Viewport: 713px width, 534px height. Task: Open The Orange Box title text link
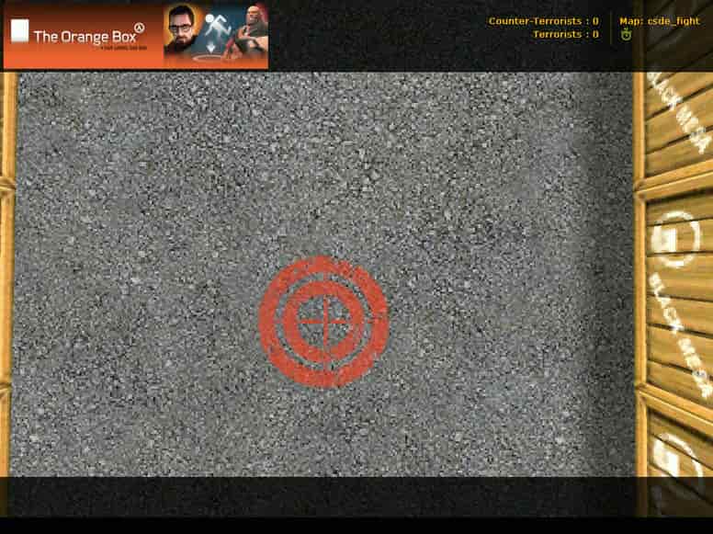pyautogui.click(x=85, y=37)
